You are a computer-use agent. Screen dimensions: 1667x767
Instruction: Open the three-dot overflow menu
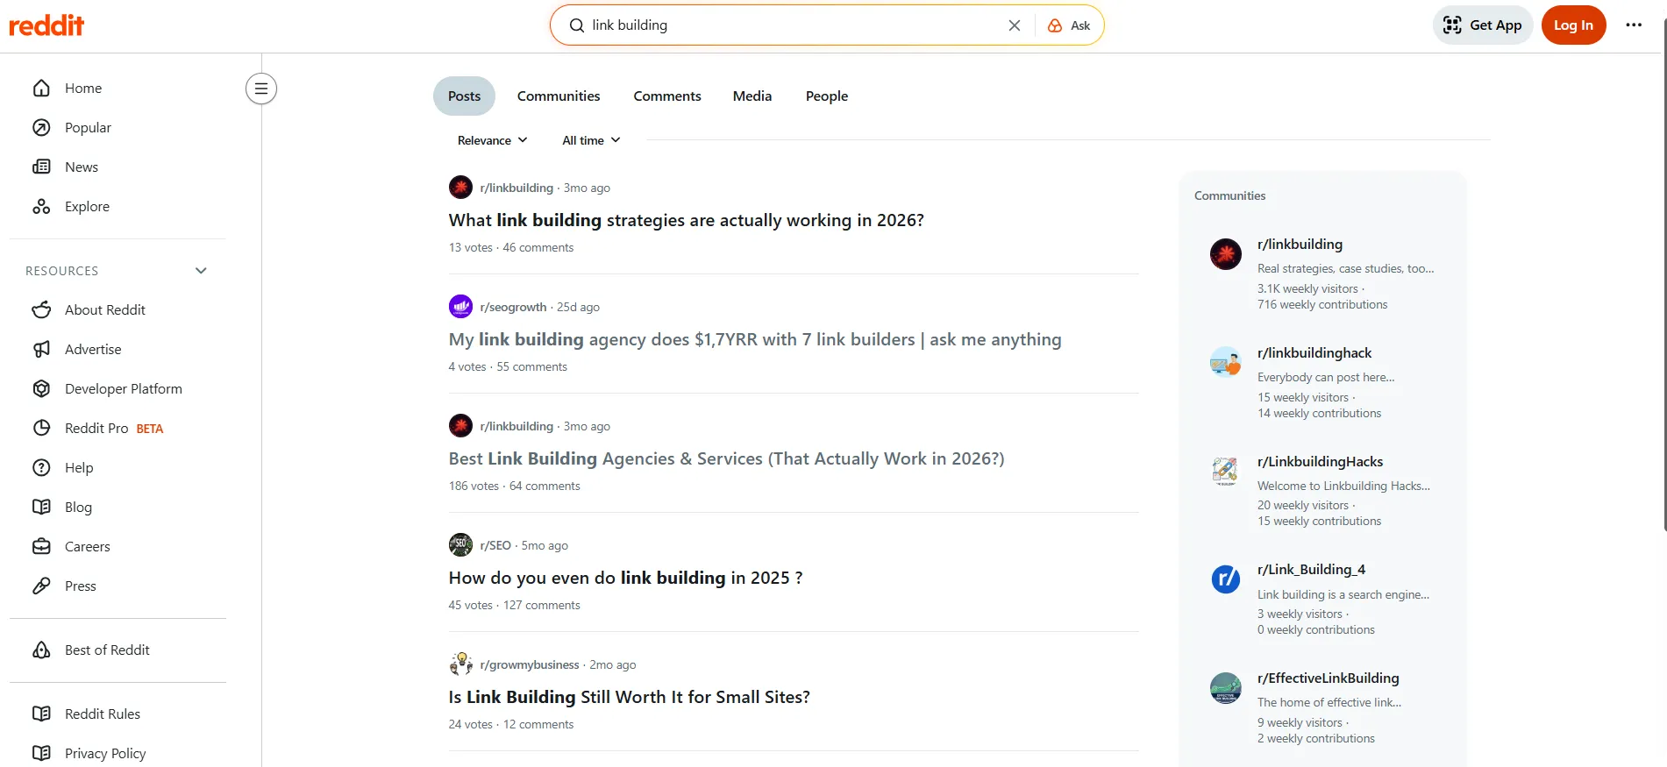point(1634,25)
